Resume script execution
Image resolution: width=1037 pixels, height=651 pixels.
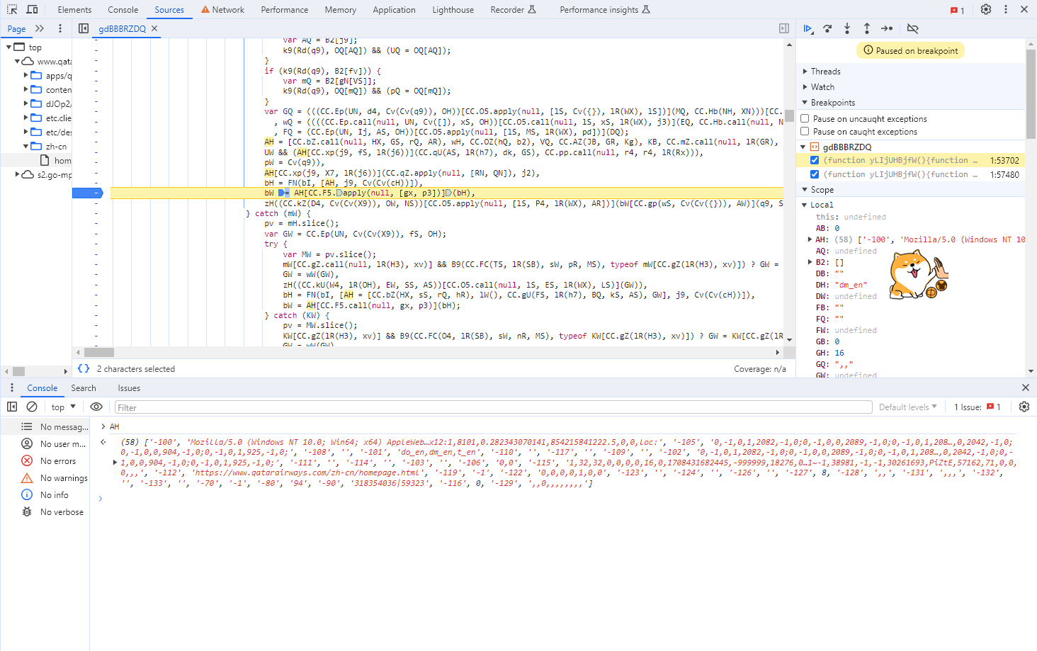click(x=808, y=28)
